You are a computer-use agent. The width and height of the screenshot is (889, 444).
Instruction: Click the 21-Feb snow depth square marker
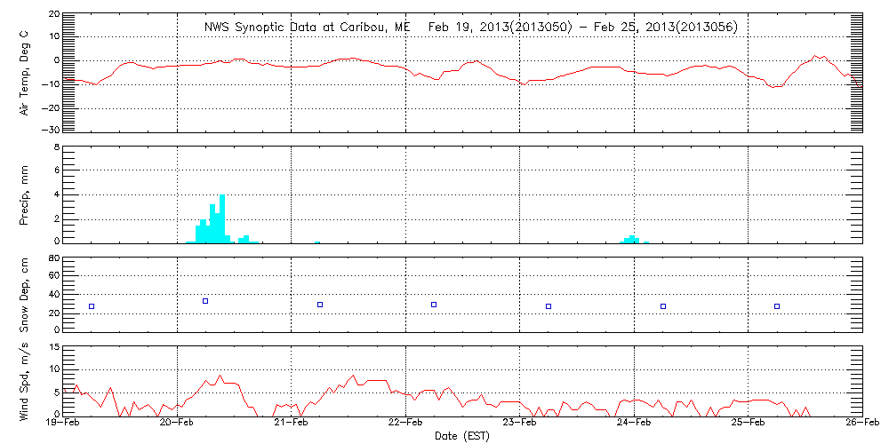pos(320,305)
